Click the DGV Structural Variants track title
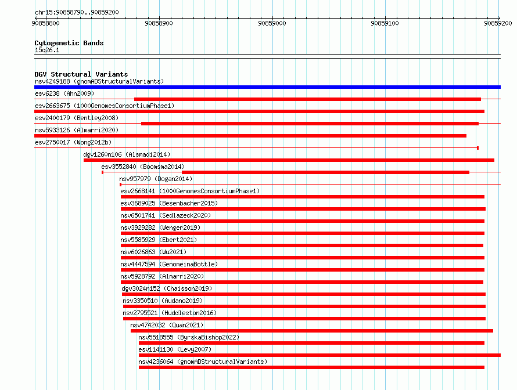The image size is (517, 390). (x=81, y=74)
